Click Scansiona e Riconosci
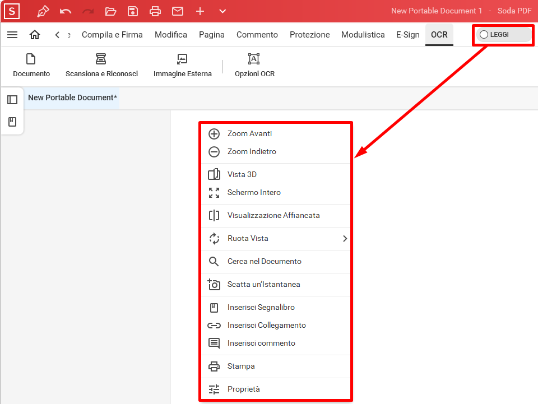This screenshot has height=404, width=538. (x=101, y=66)
